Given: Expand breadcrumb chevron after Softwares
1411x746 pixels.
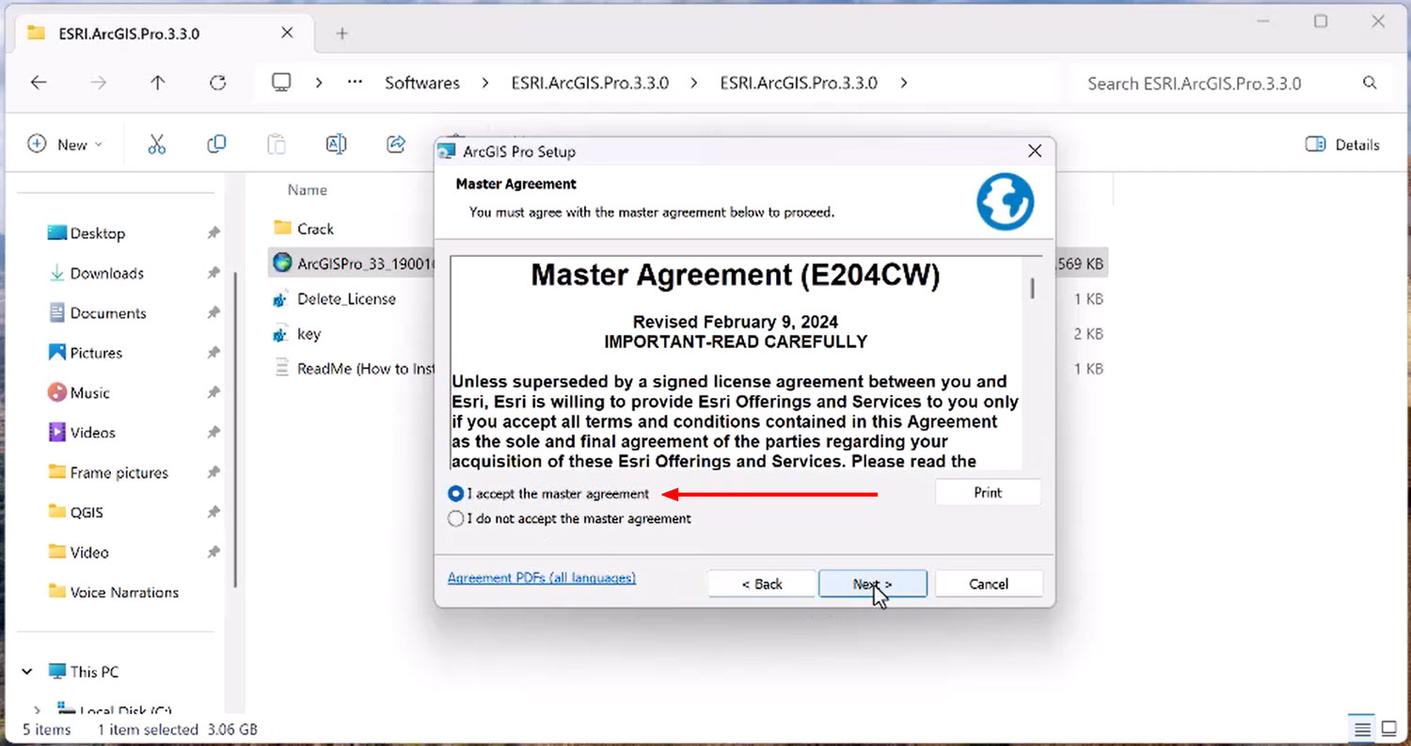Looking at the screenshot, I should point(485,83).
